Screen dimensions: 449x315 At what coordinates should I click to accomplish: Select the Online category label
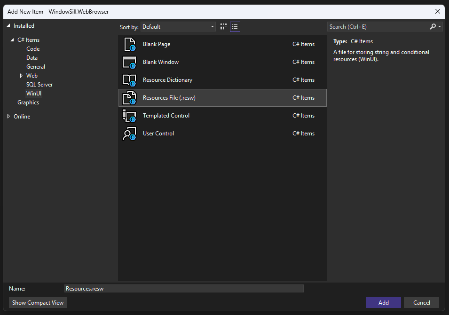(22, 117)
